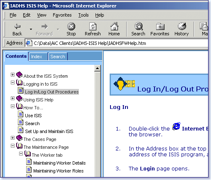Click the Mail toolbar icon

coord(204,26)
